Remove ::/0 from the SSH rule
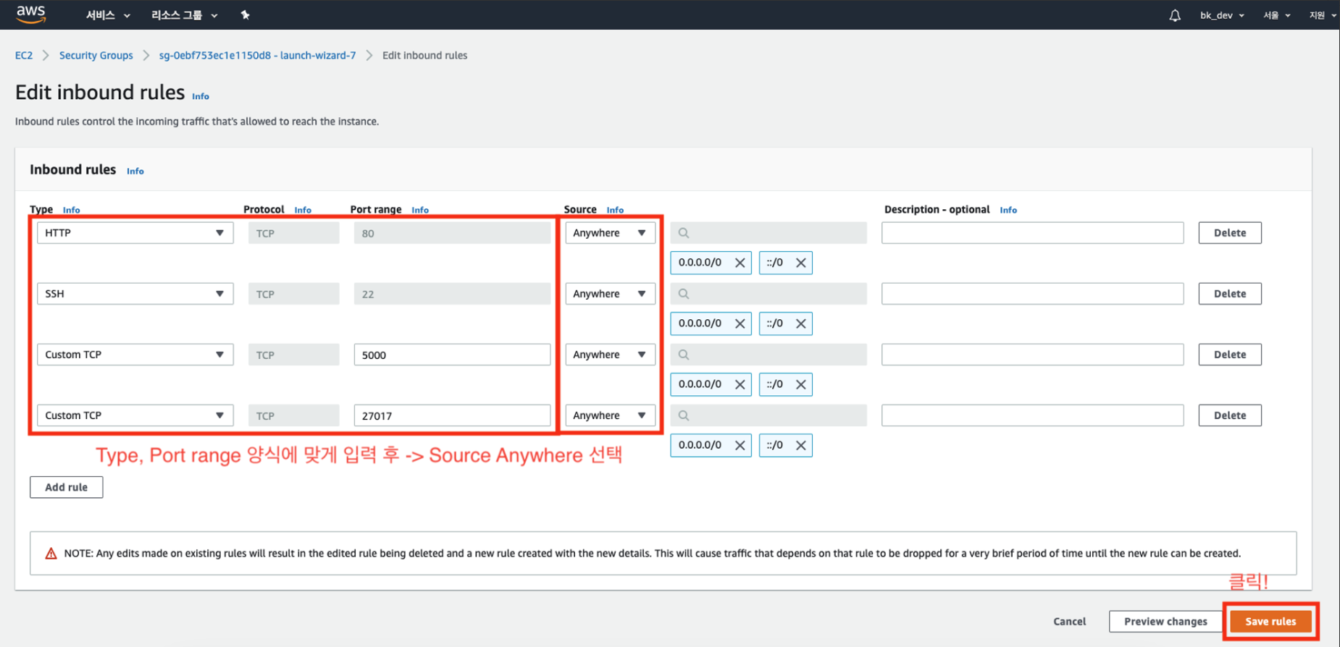 coord(800,323)
